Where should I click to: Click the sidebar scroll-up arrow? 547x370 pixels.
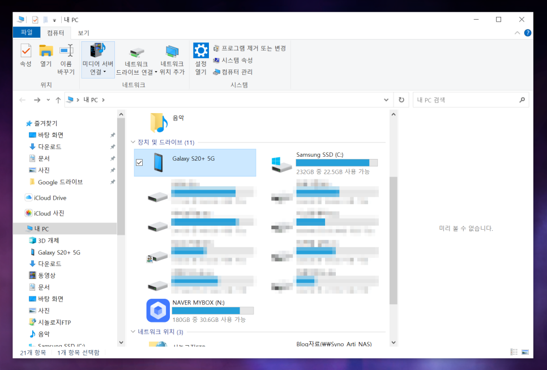[x=121, y=114]
